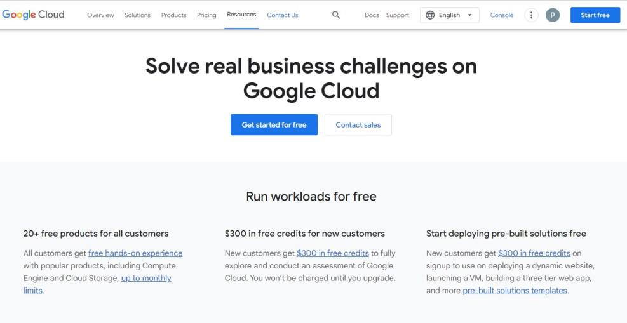The height and width of the screenshot is (323, 627).
Task: Open the Solutions menu
Action: pos(137,15)
